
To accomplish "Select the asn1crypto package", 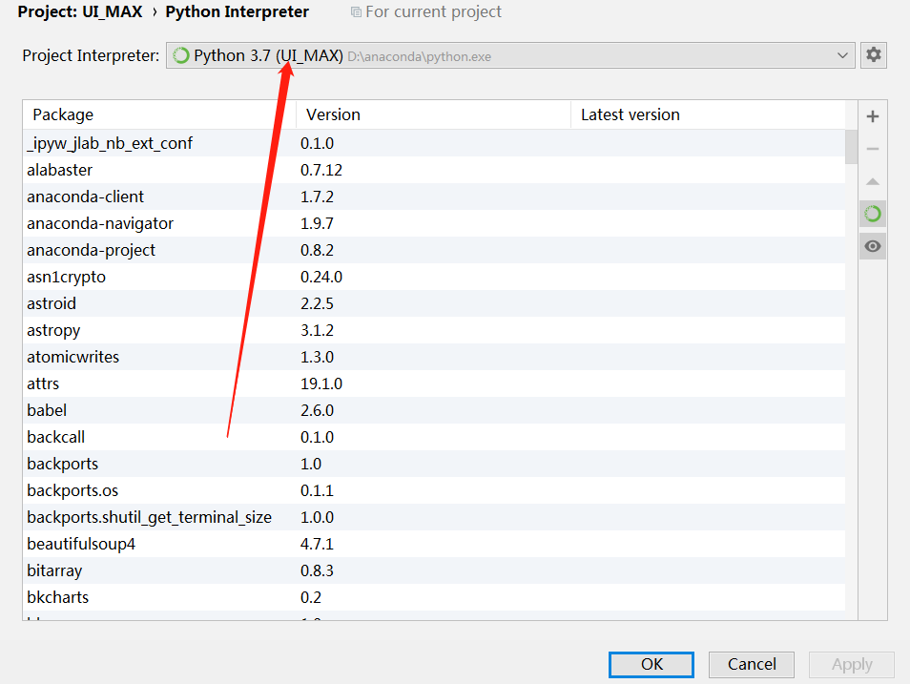I will 434,277.
